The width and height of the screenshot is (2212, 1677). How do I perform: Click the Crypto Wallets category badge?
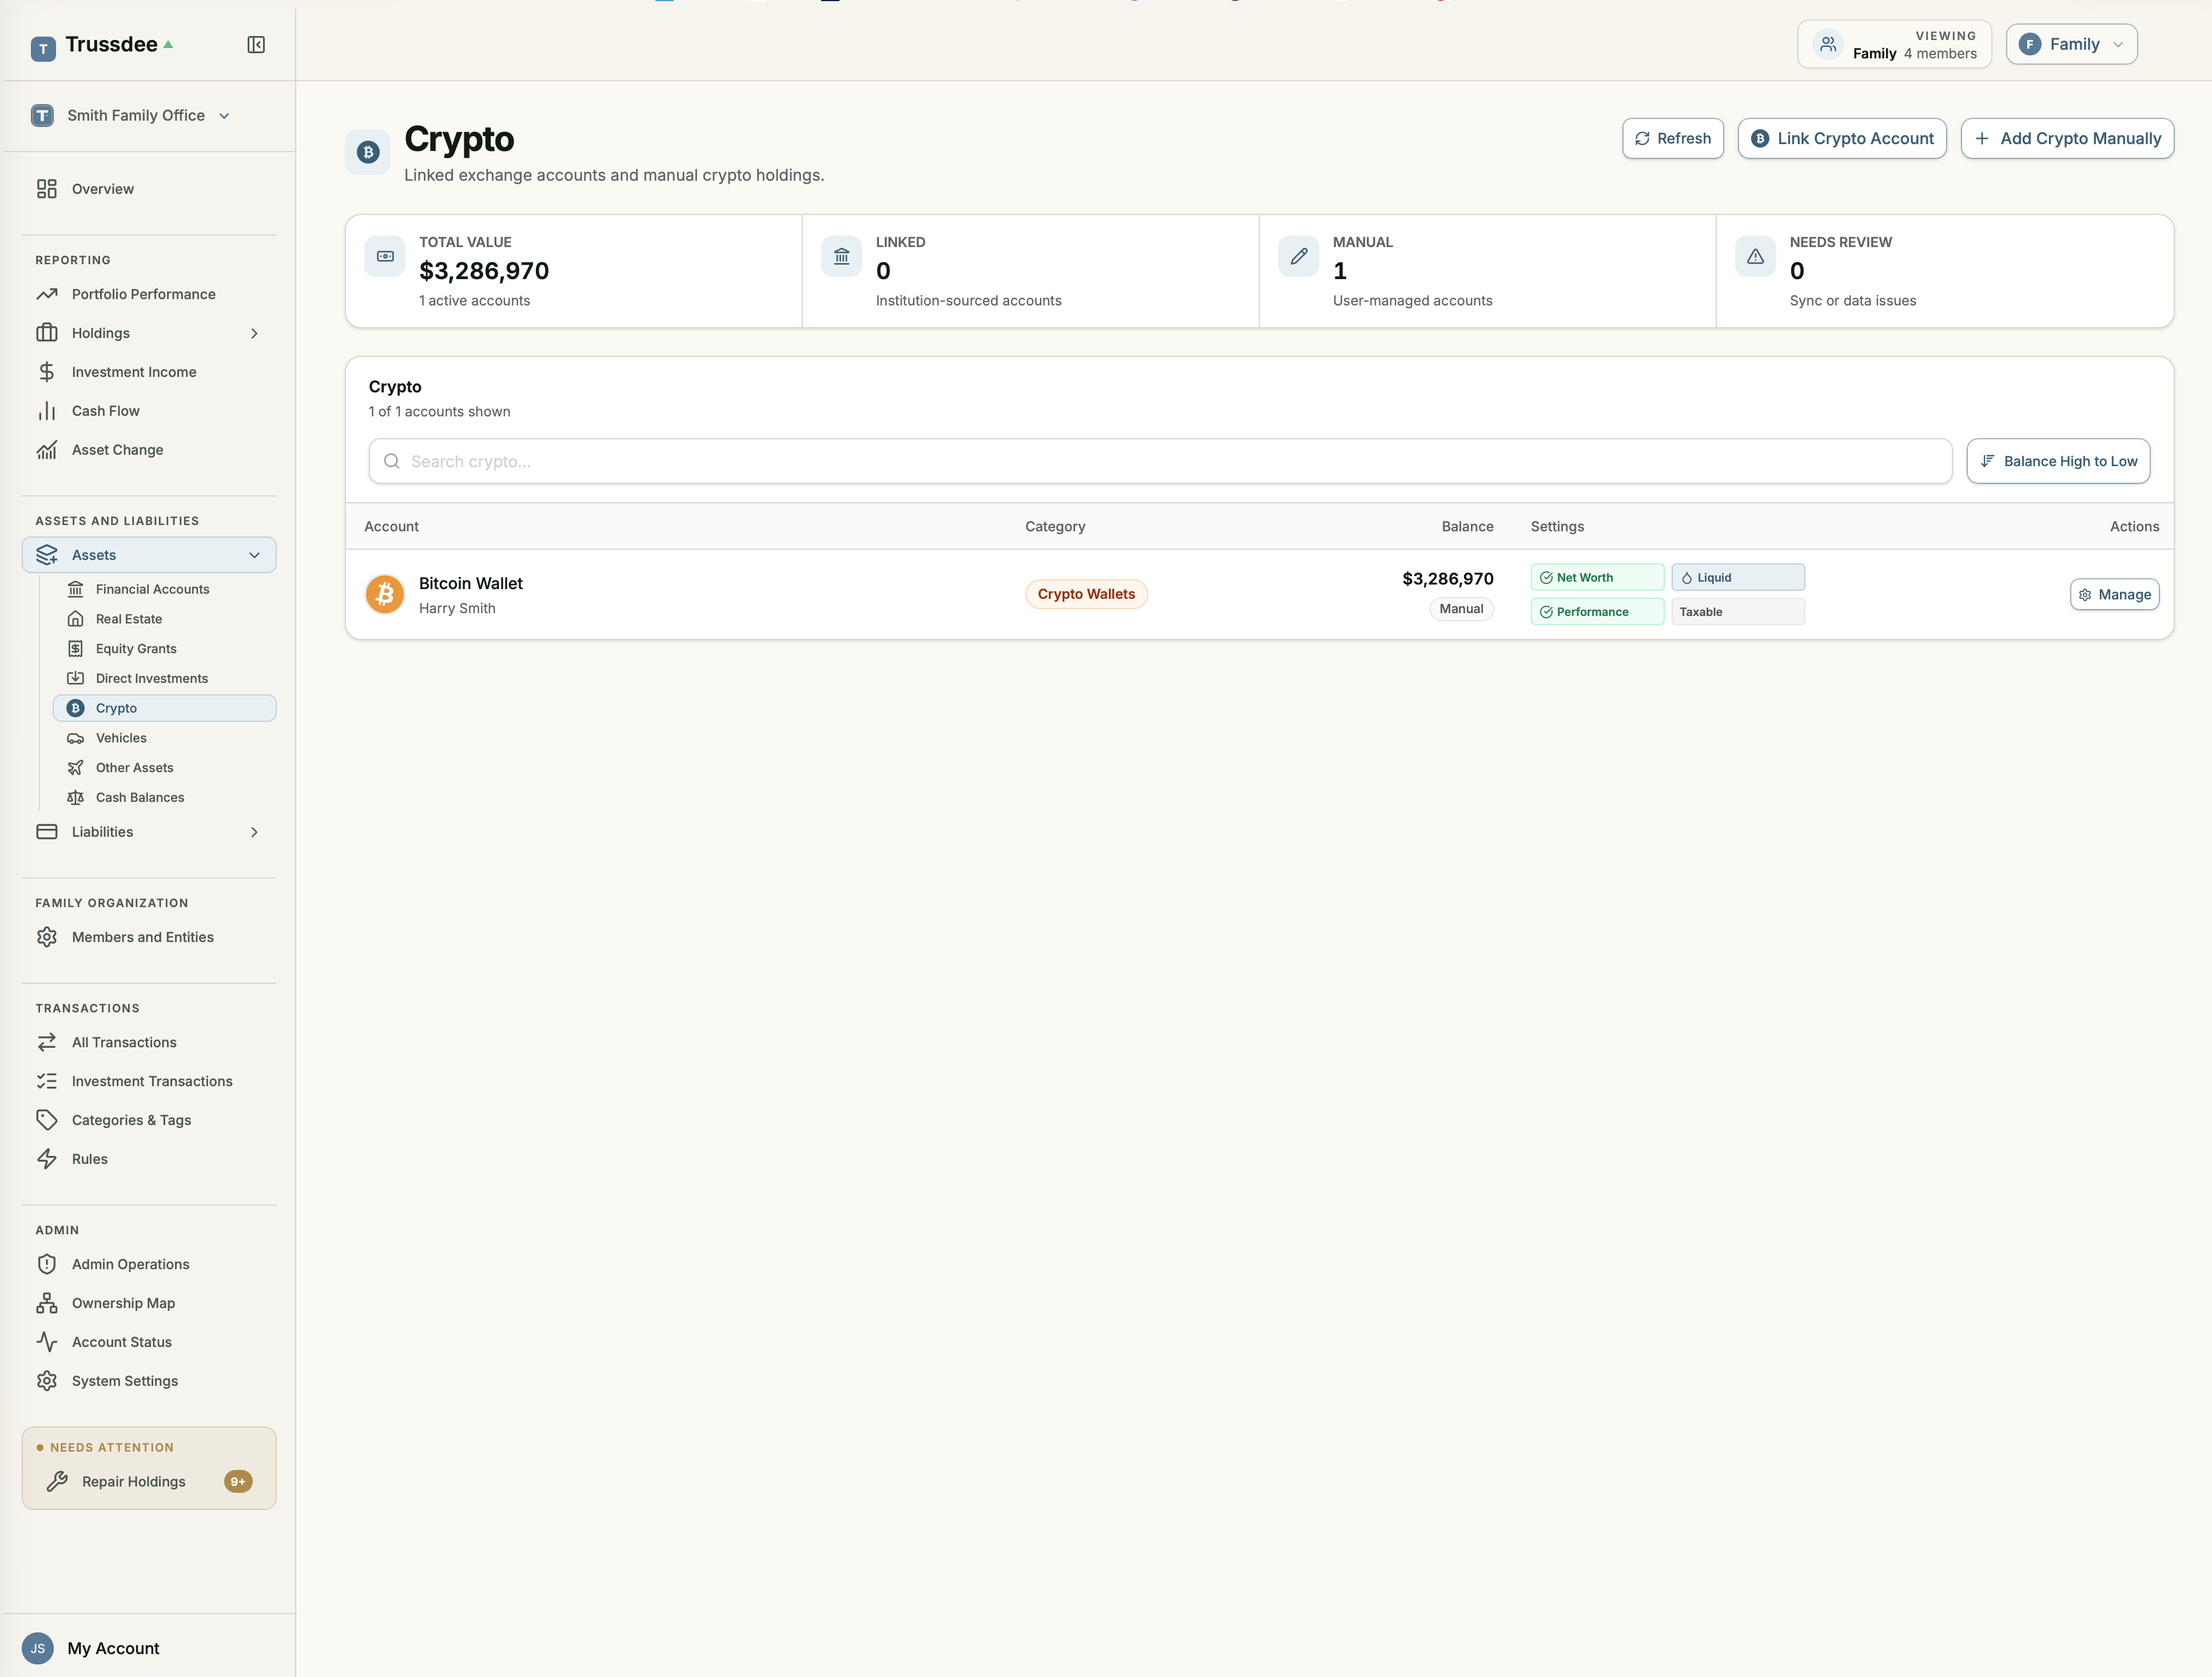(x=1086, y=594)
